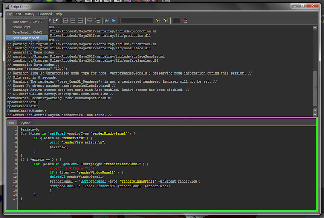Click 'requires "stereoCamera" "10.0";' line

click(x=37, y=69)
